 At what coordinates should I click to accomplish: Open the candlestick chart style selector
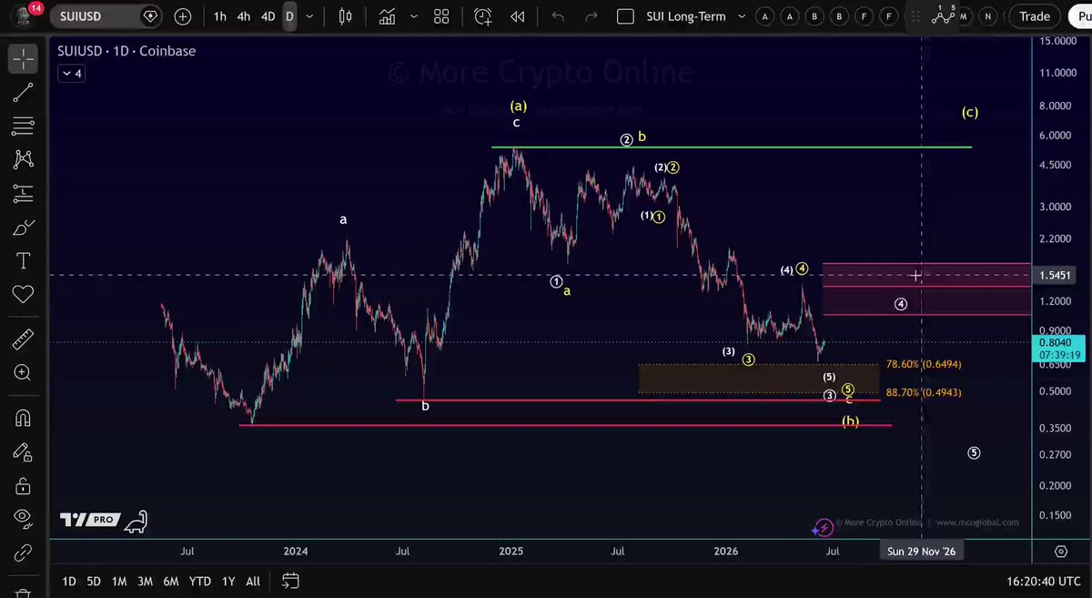tap(345, 16)
